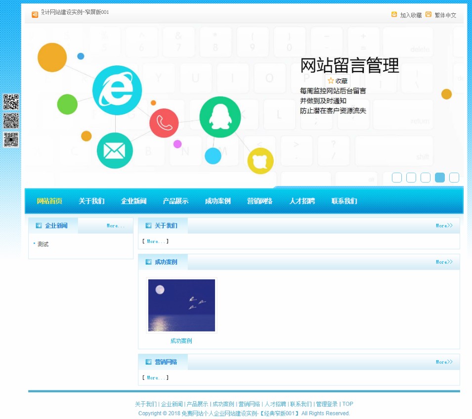
Task: Go to the first banner slide indicator
Action: click(x=397, y=178)
